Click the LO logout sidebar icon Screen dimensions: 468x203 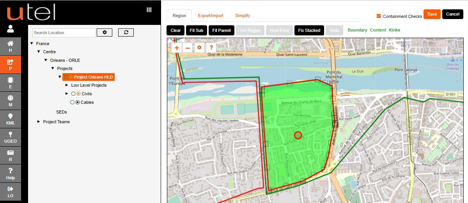11,192
